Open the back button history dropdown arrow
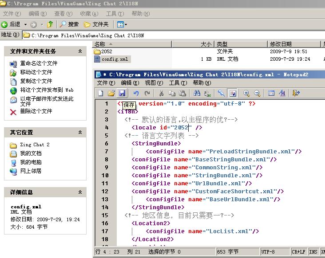The height and width of the screenshot is (258, 325). pyautogui.click(x=25, y=25)
